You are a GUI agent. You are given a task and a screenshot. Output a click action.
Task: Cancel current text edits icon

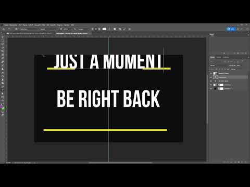(120, 29)
